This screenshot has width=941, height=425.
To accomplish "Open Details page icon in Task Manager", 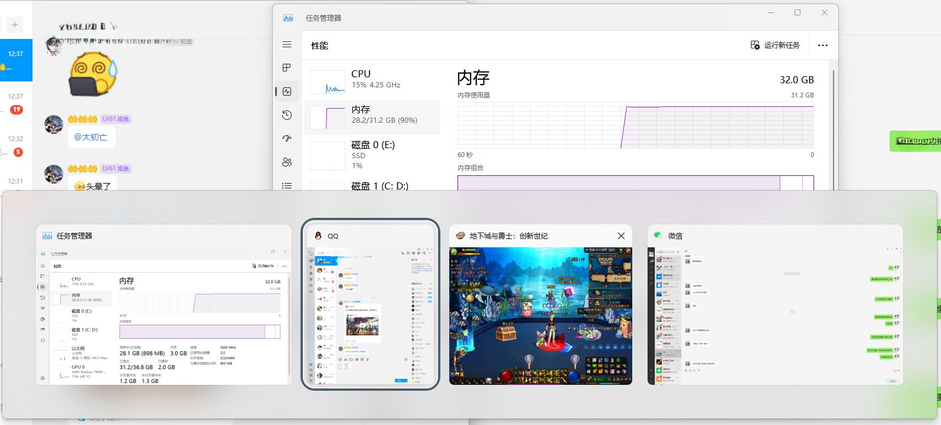I will 287,185.
